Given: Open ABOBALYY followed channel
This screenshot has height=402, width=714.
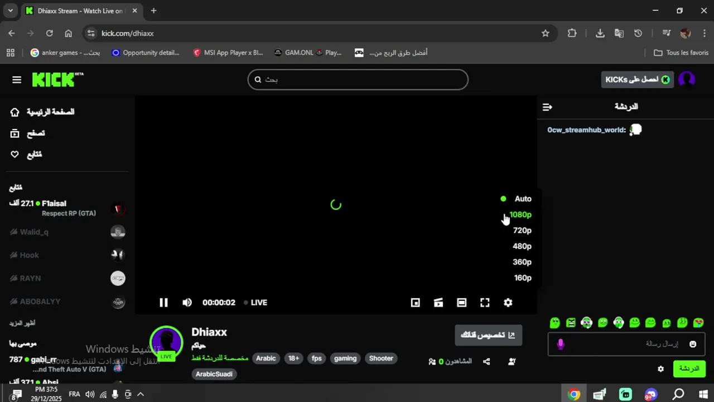Looking at the screenshot, I should 67,301.
